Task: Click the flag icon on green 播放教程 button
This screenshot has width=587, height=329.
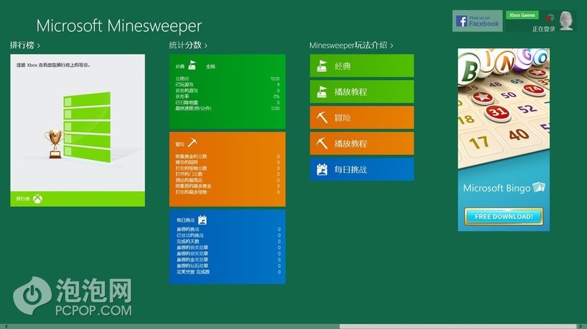Action: pos(322,92)
